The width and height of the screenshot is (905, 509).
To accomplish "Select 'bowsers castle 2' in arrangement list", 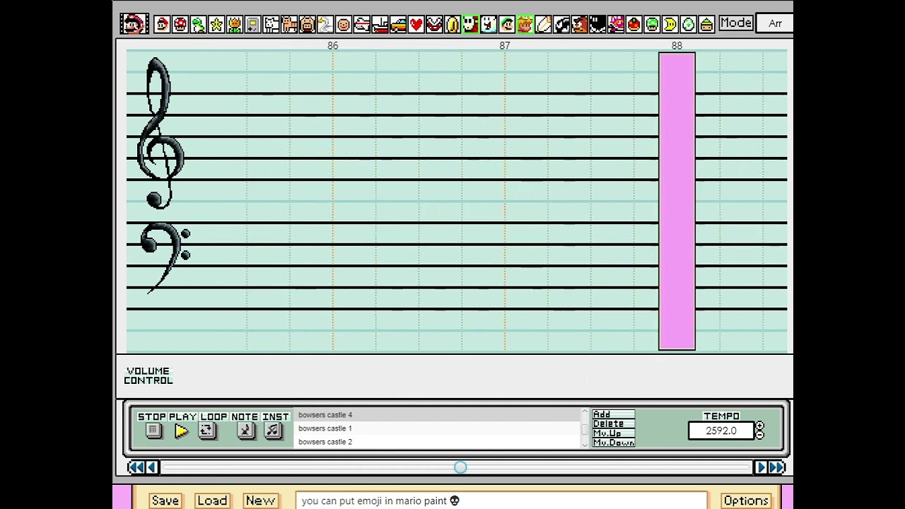I will click(x=437, y=442).
